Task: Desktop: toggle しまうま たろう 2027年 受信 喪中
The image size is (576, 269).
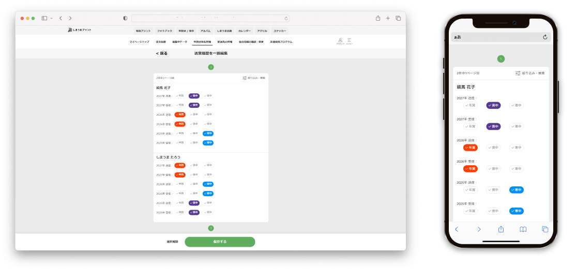Action: pyautogui.click(x=194, y=175)
